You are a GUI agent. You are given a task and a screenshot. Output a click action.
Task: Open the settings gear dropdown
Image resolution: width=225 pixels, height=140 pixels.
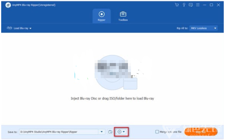[121, 132]
